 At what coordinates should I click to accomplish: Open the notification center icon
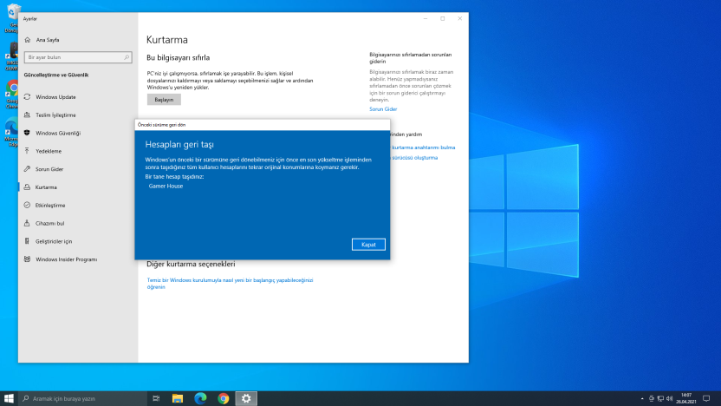[706, 399]
